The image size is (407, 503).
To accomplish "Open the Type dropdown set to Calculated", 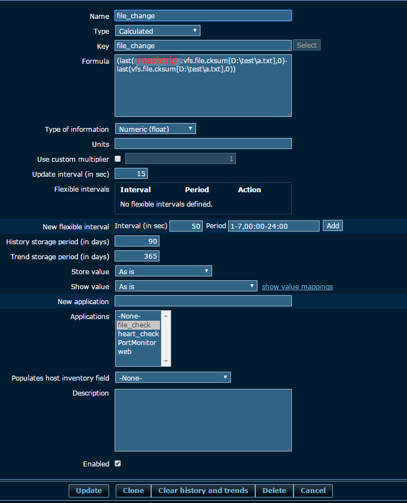I will click(x=157, y=31).
